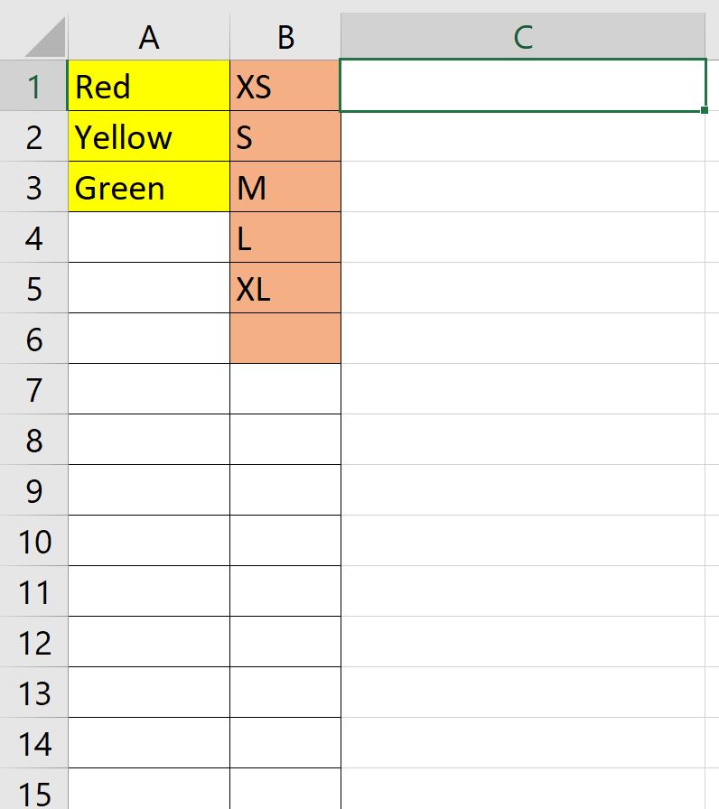
Task: Select the empty orange cell B6
Action: point(285,339)
